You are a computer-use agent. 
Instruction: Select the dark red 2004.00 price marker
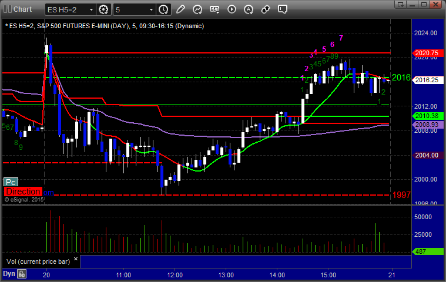pos(428,155)
